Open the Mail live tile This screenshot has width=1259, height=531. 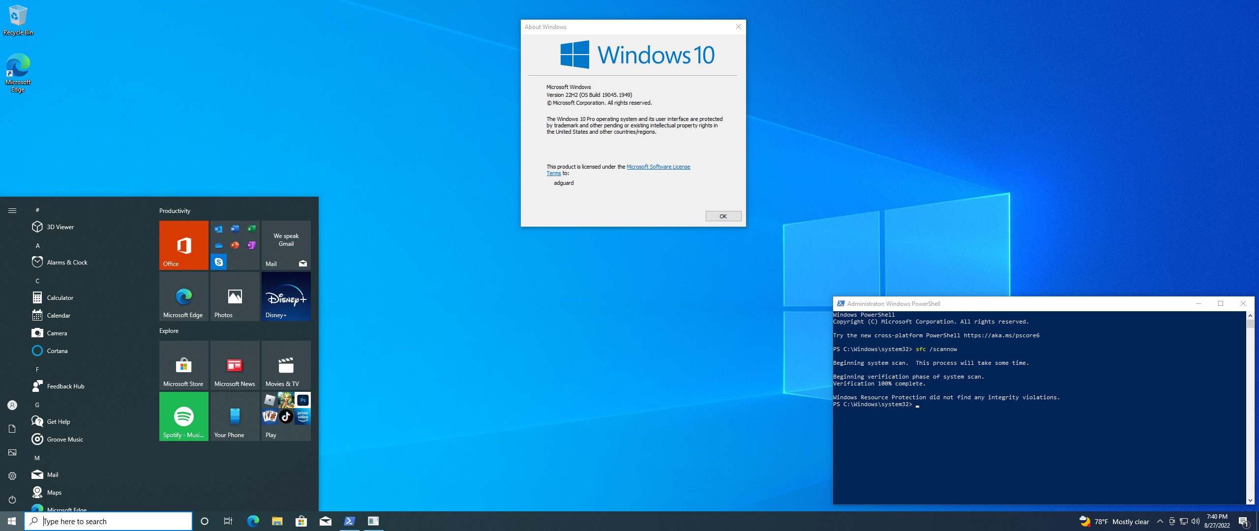click(286, 245)
